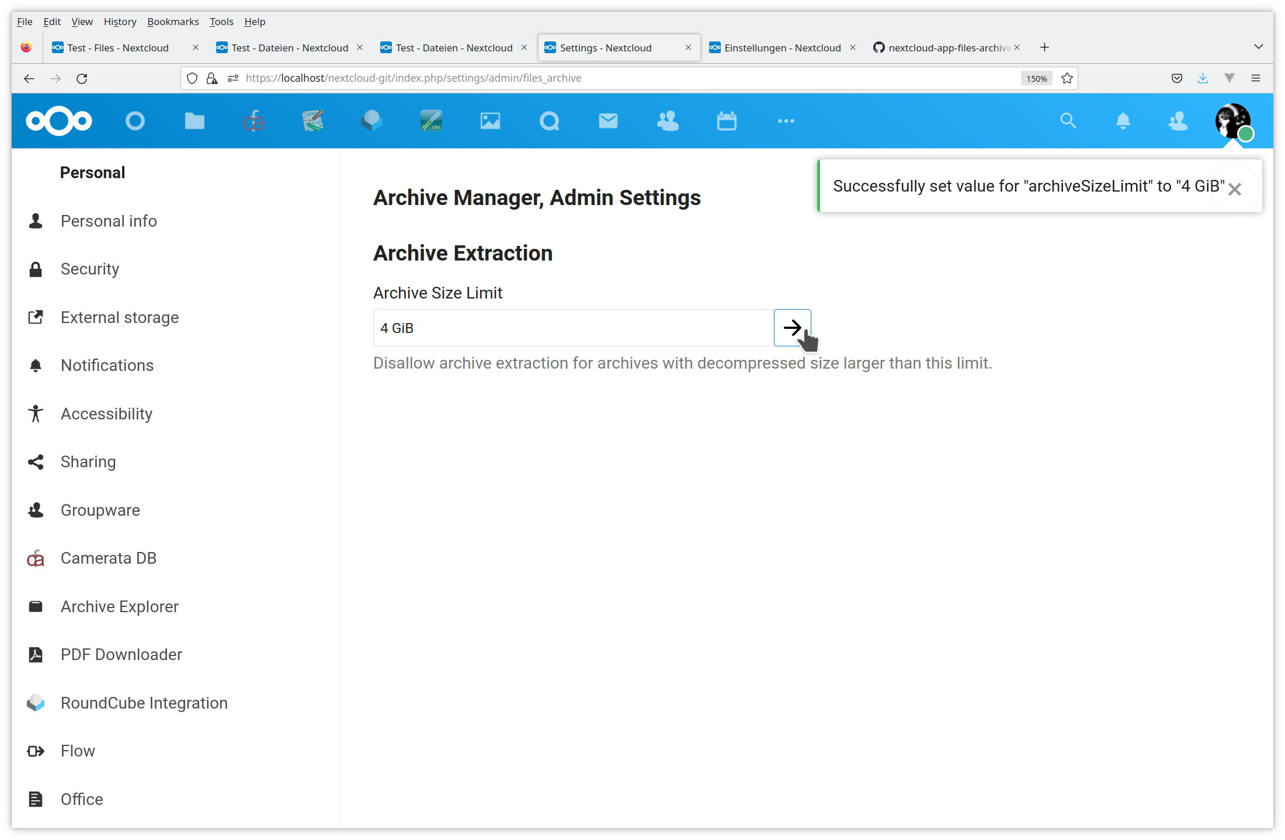
Task: Click Archive Explorer in sidebar
Action: pos(119,606)
